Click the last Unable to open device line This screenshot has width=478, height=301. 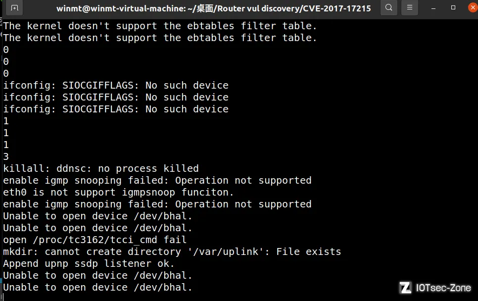pos(97,287)
